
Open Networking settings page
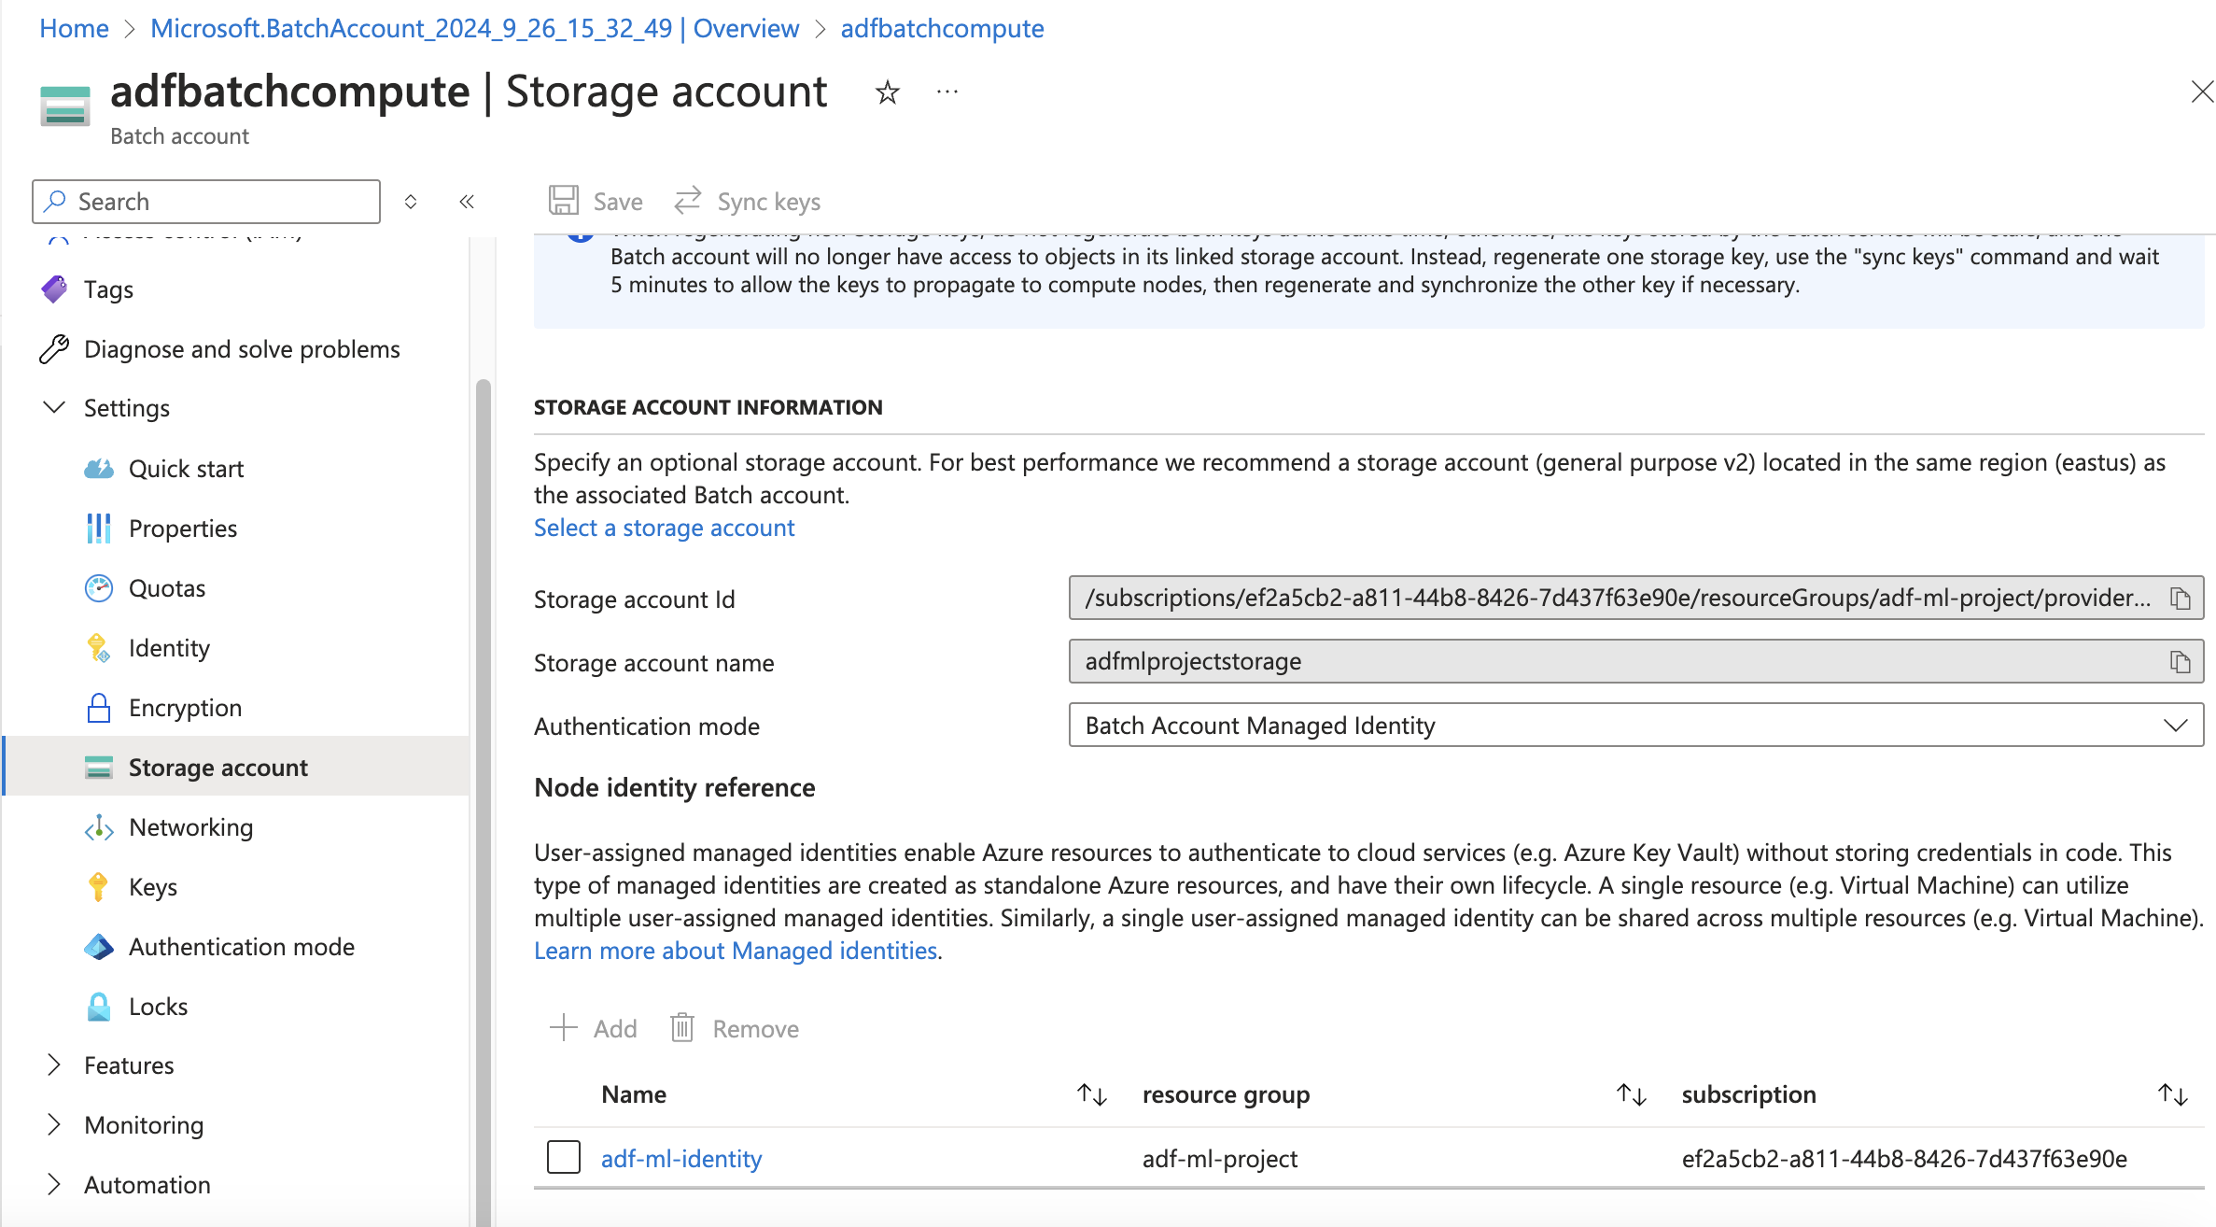[x=190, y=827]
